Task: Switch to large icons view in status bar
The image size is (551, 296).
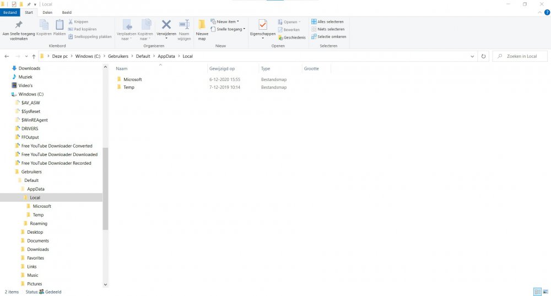Action: [x=545, y=292]
